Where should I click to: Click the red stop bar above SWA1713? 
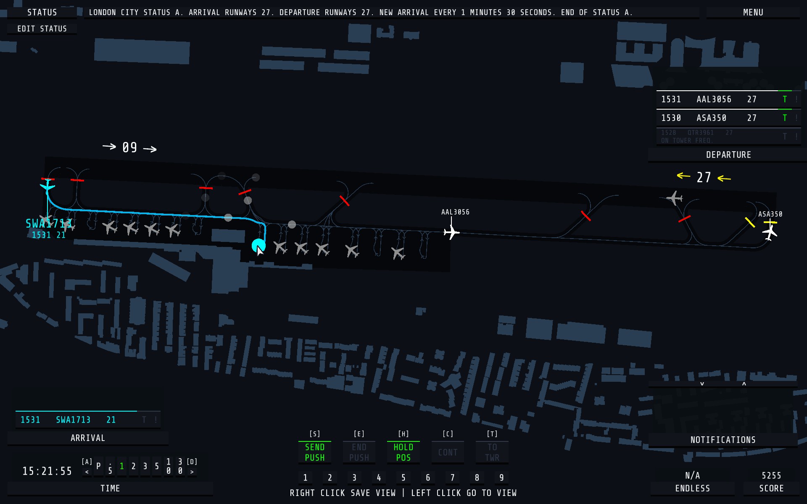[47, 179]
